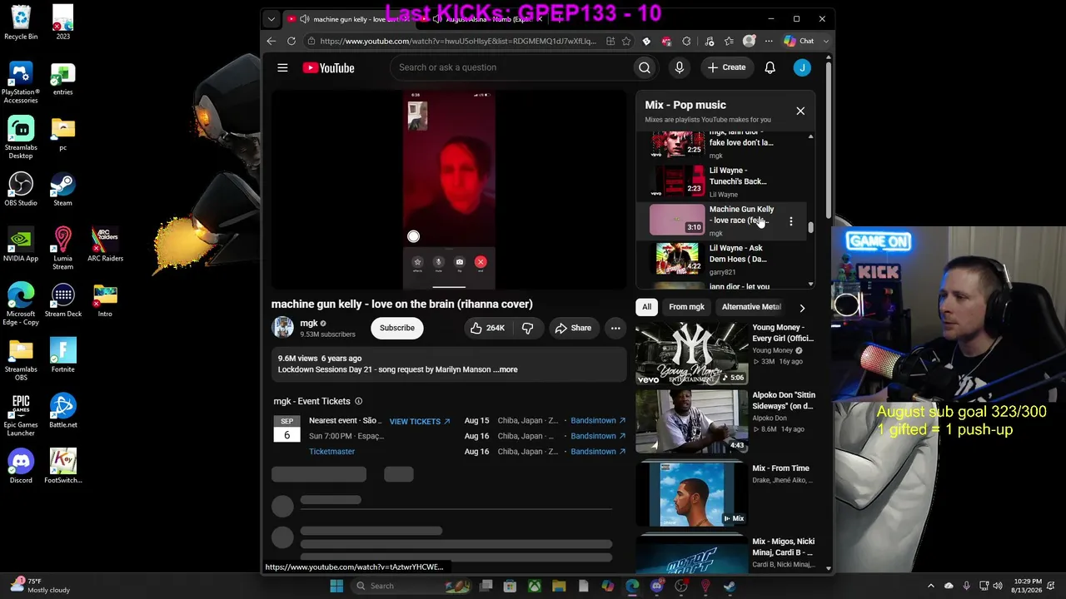Open the browser profile icon
Screen dimensions: 1066x599
[x=749, y=41]
